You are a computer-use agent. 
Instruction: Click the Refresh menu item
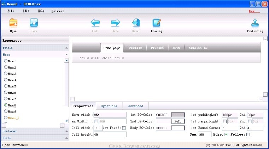[x=58, y=11]
